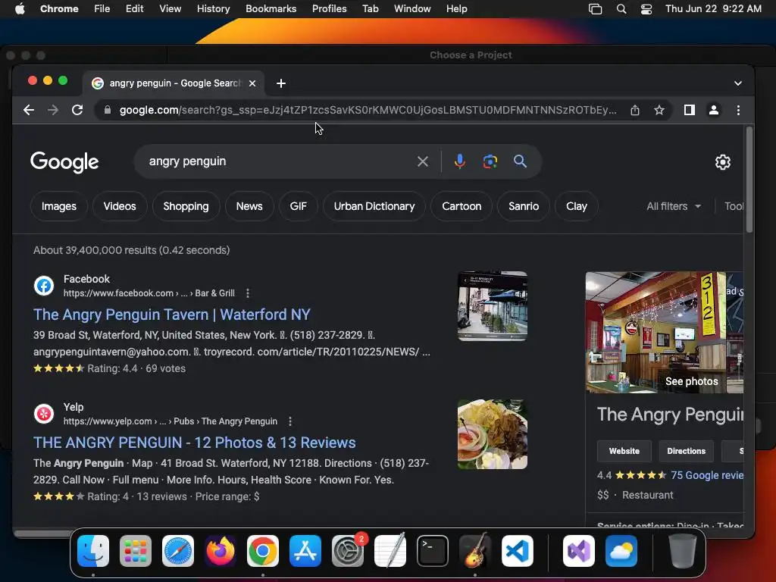Open System Settings in the Dock
The image size is (776, 582).
(348, 551)
